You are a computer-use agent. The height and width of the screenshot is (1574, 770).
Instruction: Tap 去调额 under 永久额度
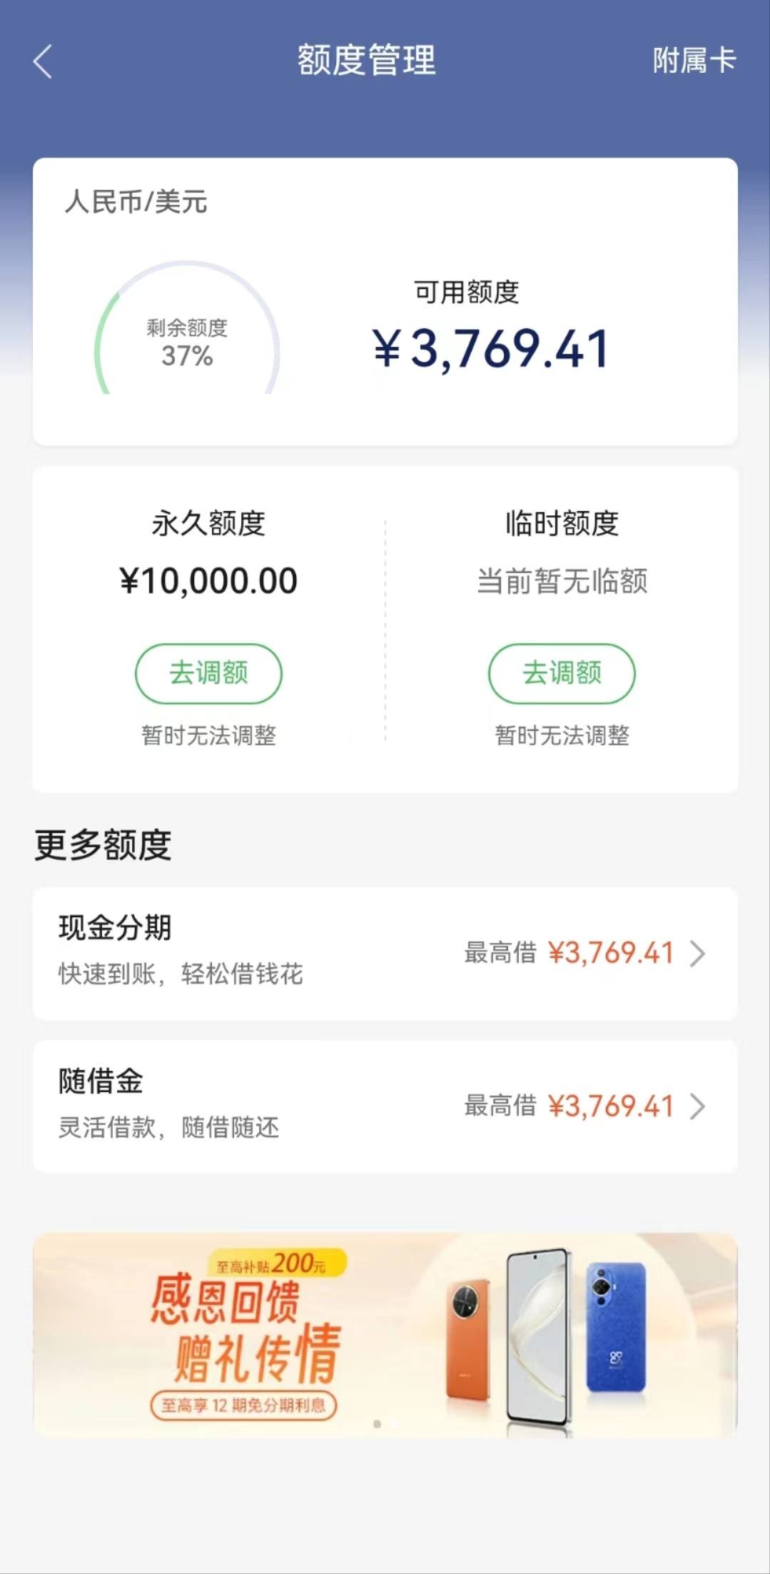coord(208,673)
